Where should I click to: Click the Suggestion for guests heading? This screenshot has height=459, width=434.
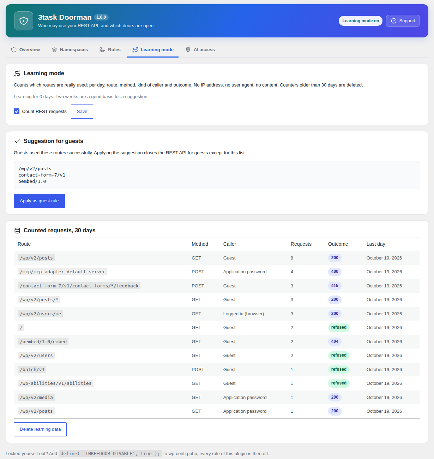click(53, 141)
